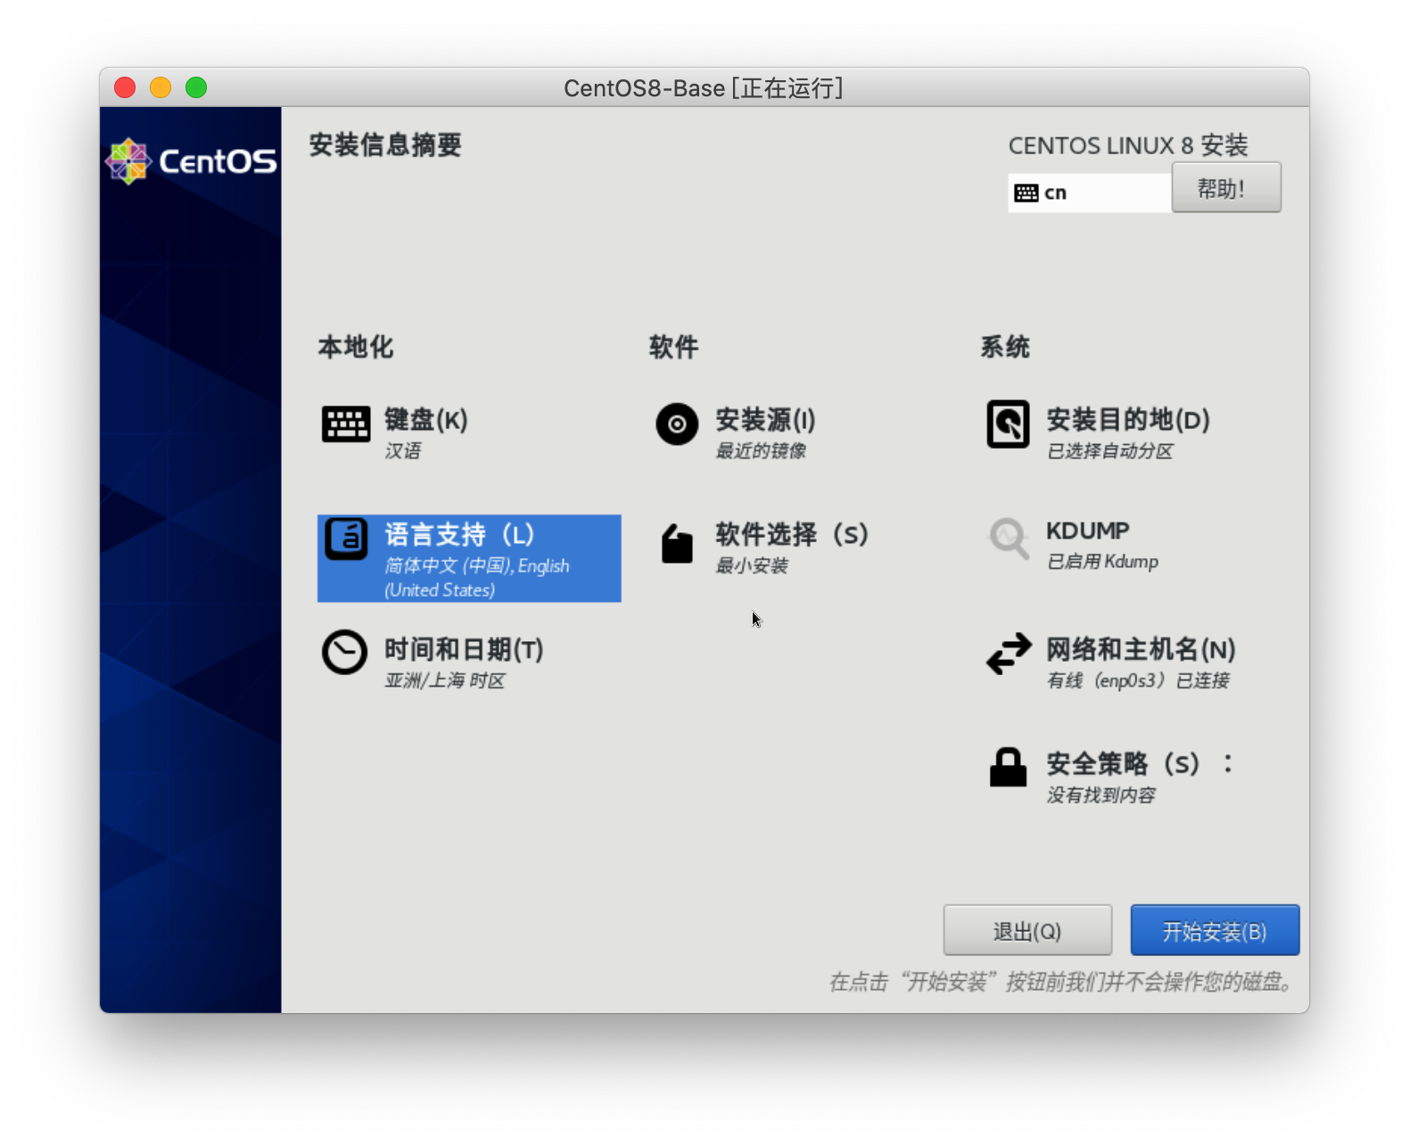This screenshot has width=1409, height=1145.
Task: Click the green macOS zoom window button
Action: pyautogui.click(x=196, y=87)
